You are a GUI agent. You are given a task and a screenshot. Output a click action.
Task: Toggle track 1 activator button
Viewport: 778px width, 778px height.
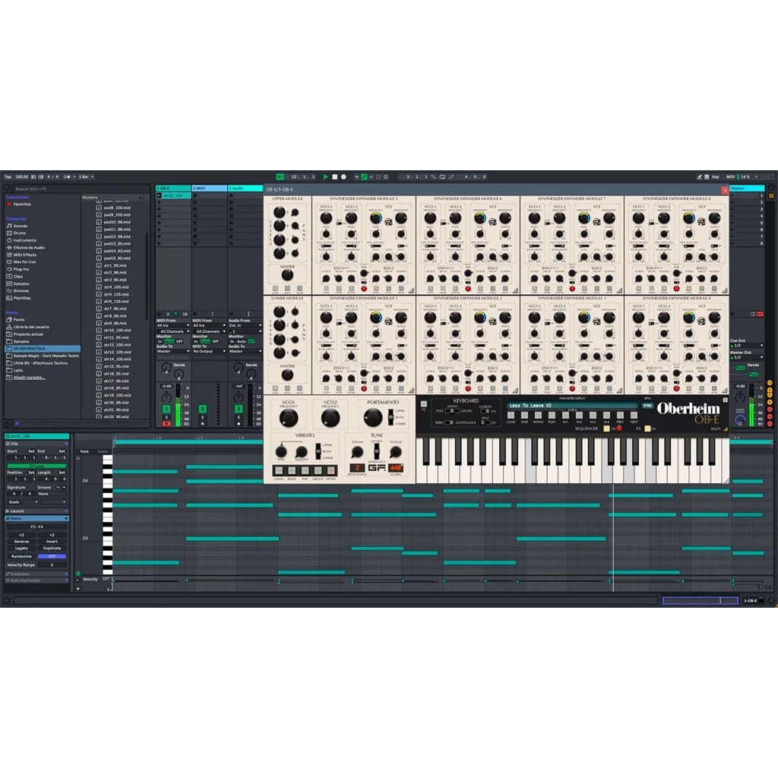[166, 409]
